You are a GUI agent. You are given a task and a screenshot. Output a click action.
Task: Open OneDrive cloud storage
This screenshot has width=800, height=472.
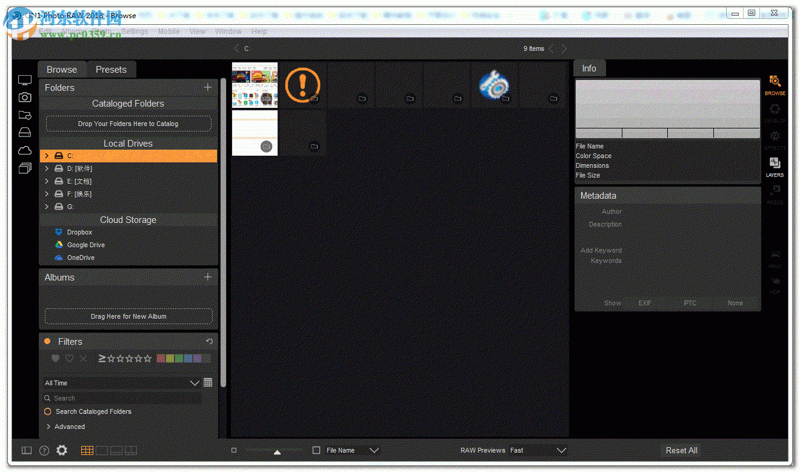pyautogui.click(x=81, y=258)
